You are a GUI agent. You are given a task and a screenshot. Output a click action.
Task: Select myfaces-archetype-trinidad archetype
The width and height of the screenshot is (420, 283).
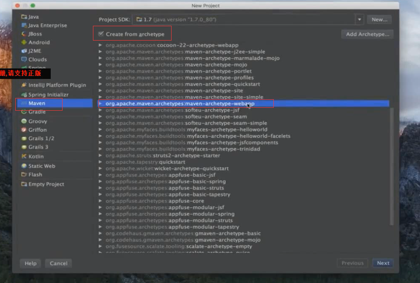[x=183, y=149]
